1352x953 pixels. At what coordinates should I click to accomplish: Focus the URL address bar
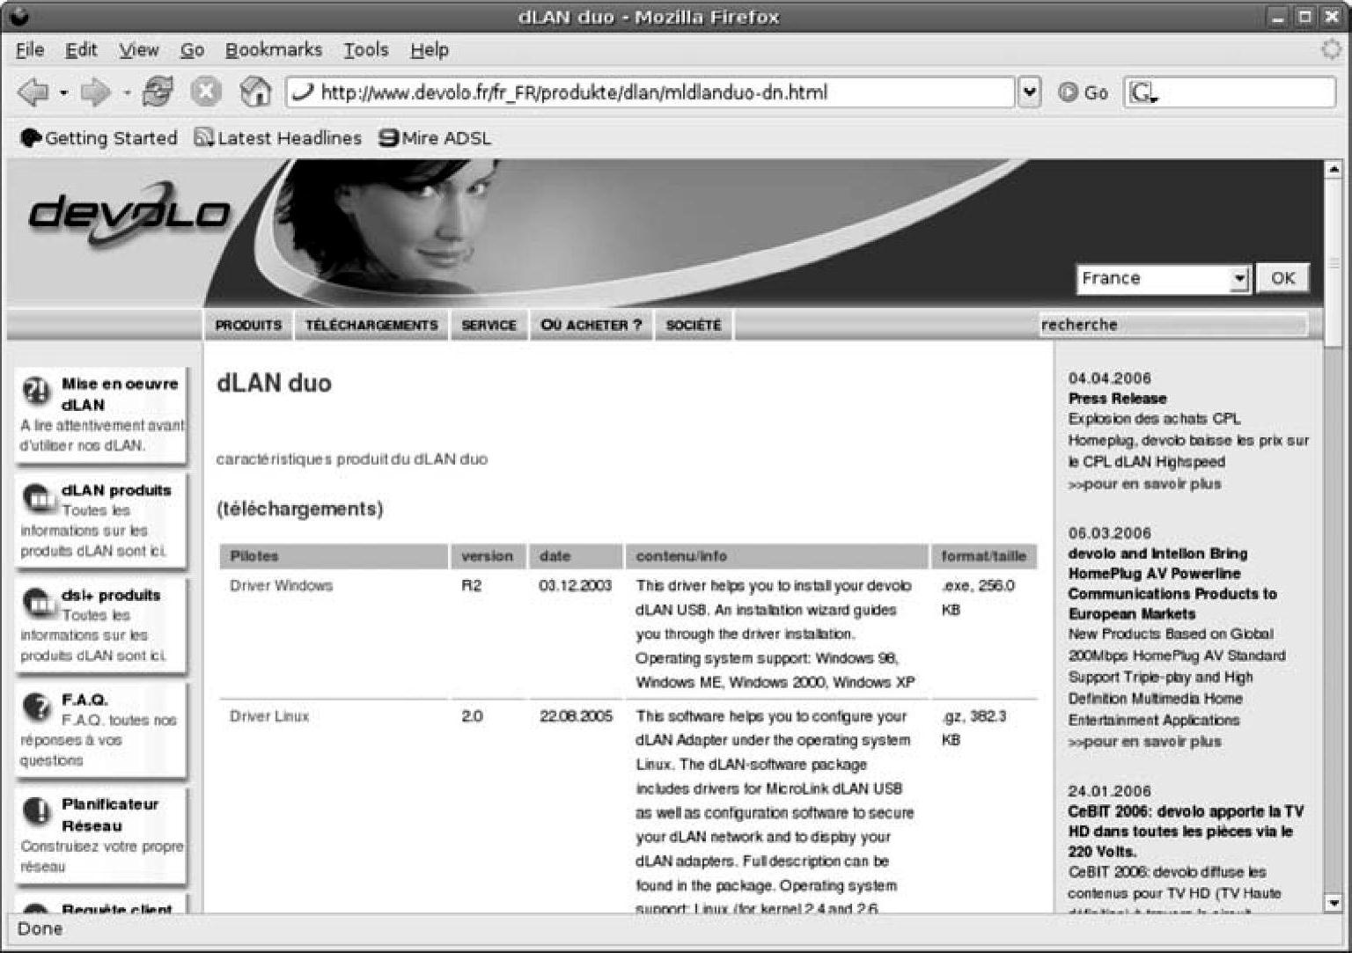650,92
